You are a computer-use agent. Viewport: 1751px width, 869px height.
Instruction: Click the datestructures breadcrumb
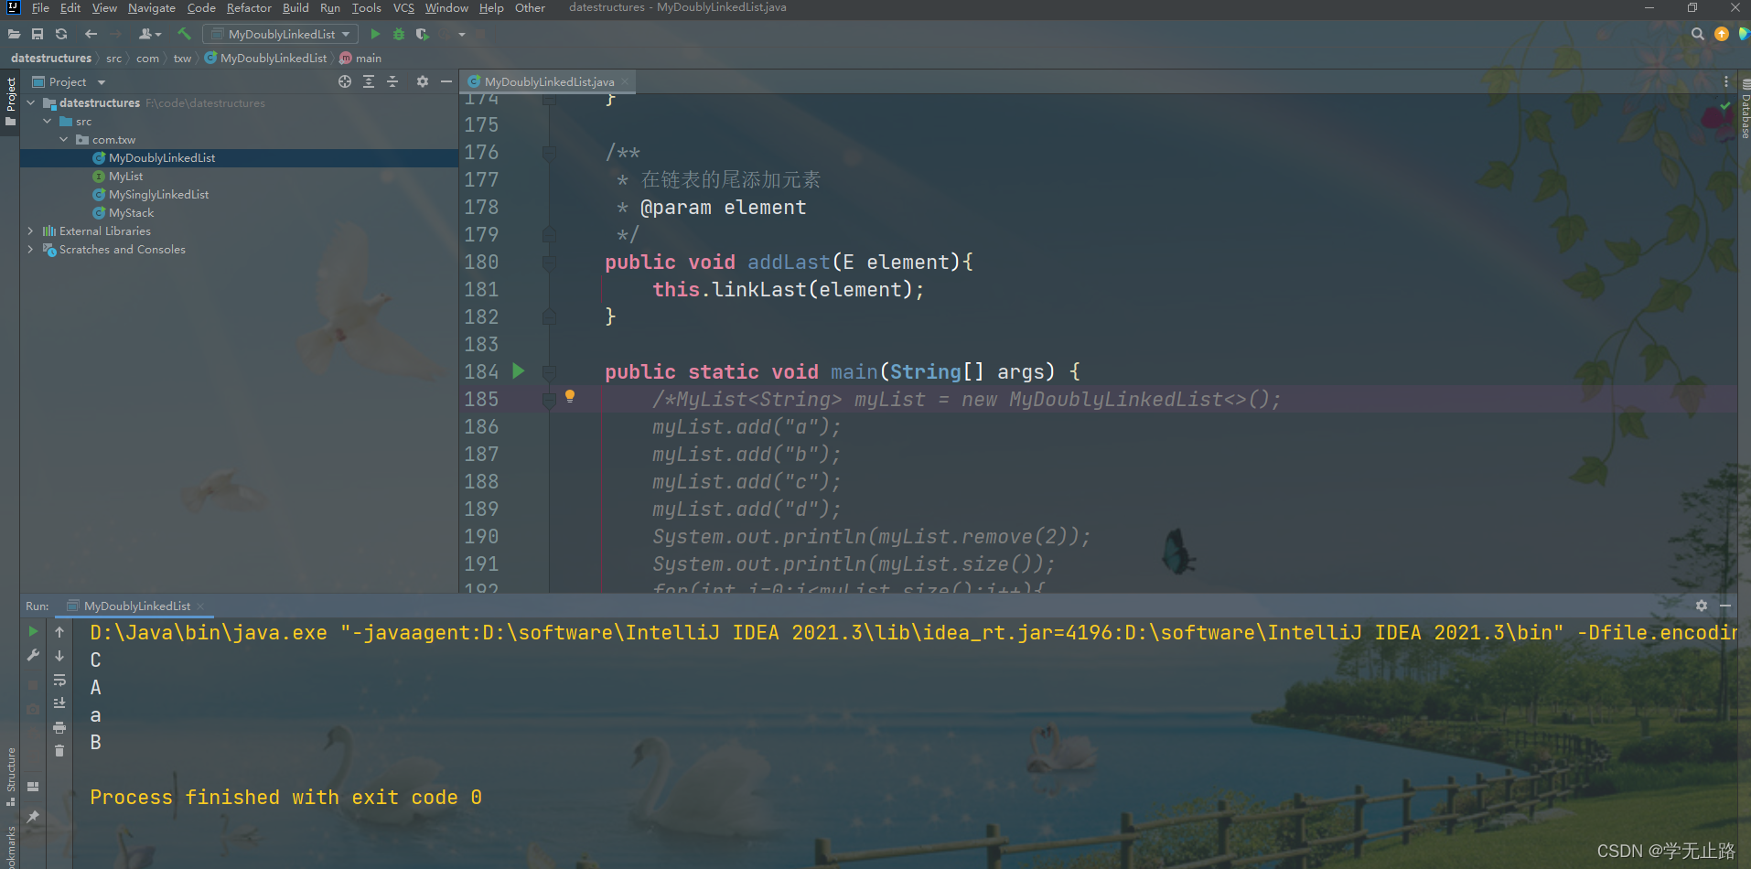point(51,58)
